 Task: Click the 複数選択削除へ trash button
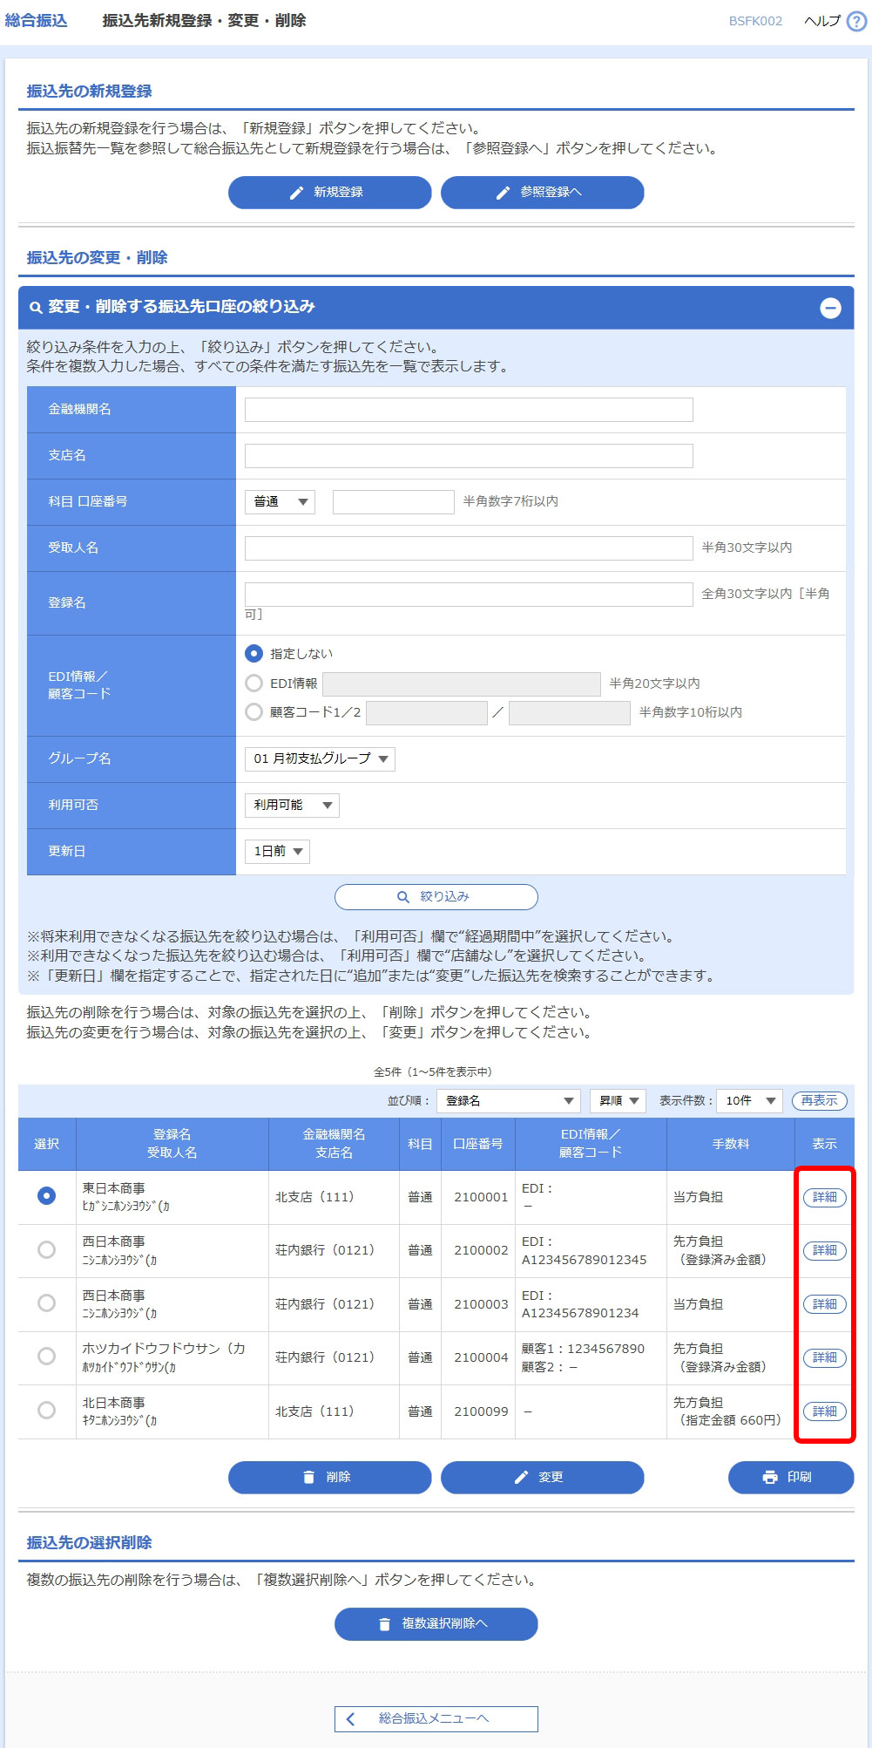(x=436, y=1624)
